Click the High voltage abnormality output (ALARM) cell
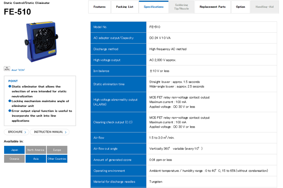283x188 pixels. 119,102
